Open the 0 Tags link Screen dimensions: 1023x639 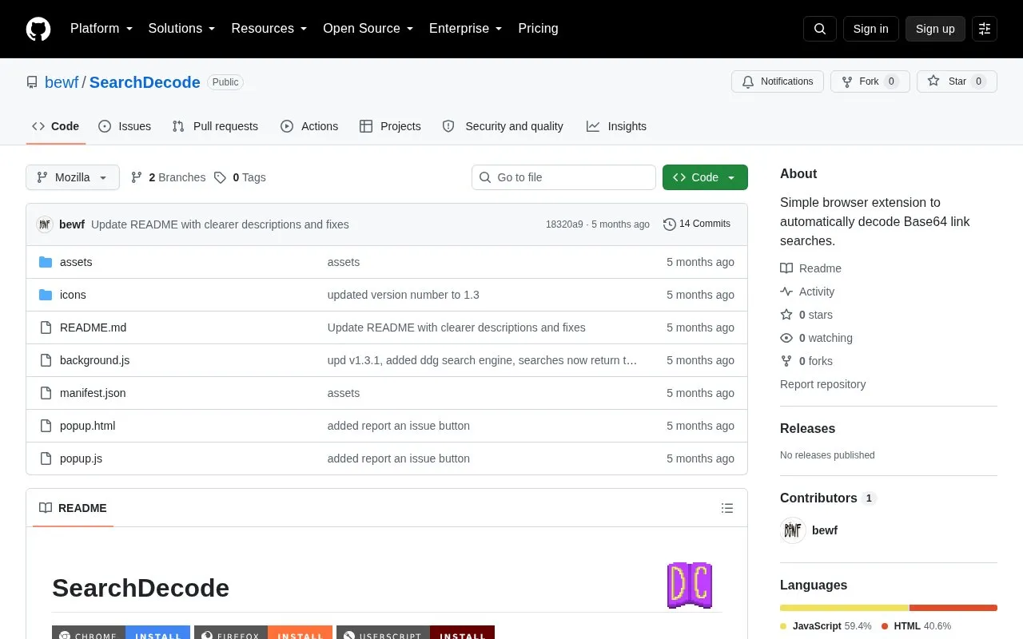pos(240,177)
